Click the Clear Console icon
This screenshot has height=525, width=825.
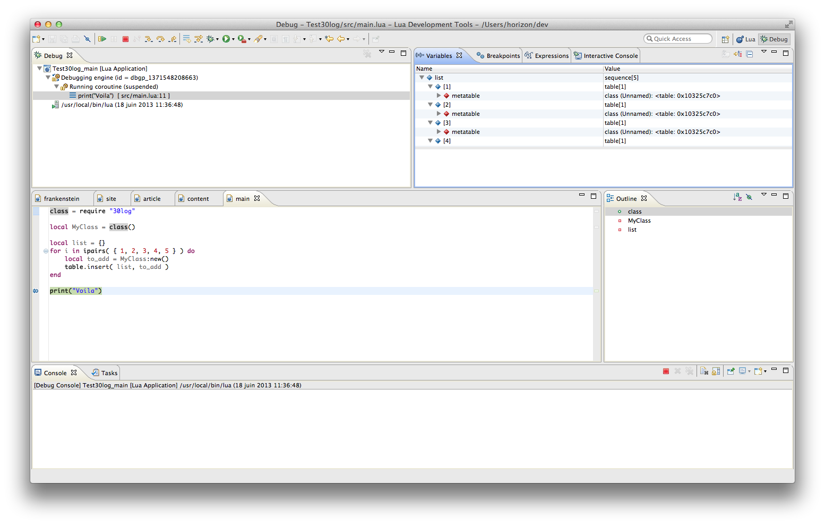click(704, 371)
